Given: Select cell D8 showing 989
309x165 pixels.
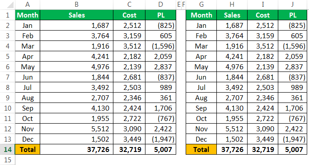Looking at the screenshot, I should point(161,87).
